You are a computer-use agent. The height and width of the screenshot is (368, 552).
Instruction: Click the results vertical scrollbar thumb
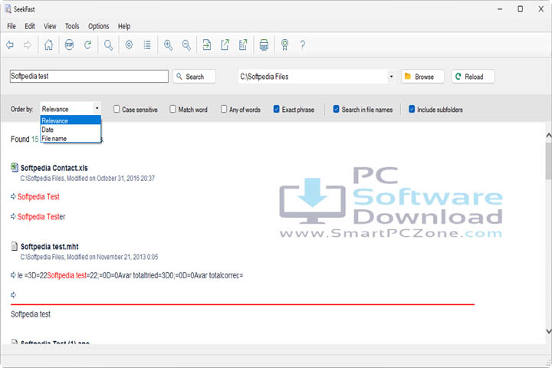[548, 161]
